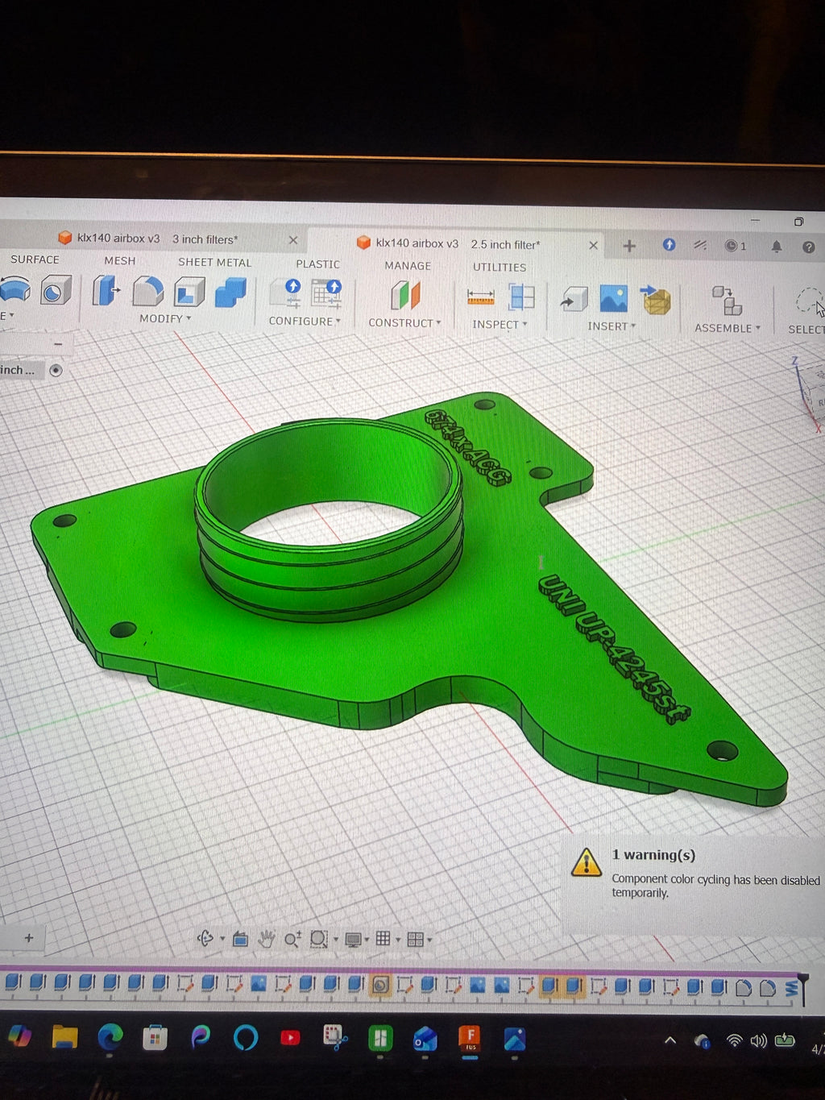Open the INSPECT dropdown menu
Viewport: 825px width, 1100px height.
(x=500, y=324)
